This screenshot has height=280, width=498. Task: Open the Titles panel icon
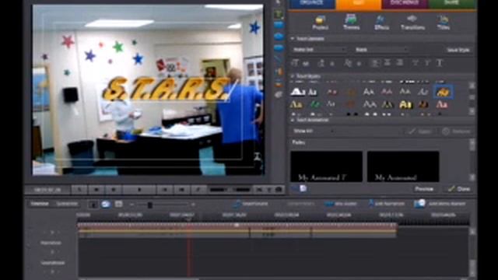[443, 23]
